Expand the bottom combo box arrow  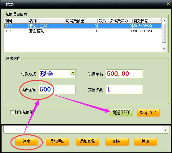(166, 130)
